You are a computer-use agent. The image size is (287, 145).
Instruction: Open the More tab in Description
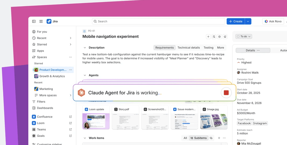(x=220, y=48)
